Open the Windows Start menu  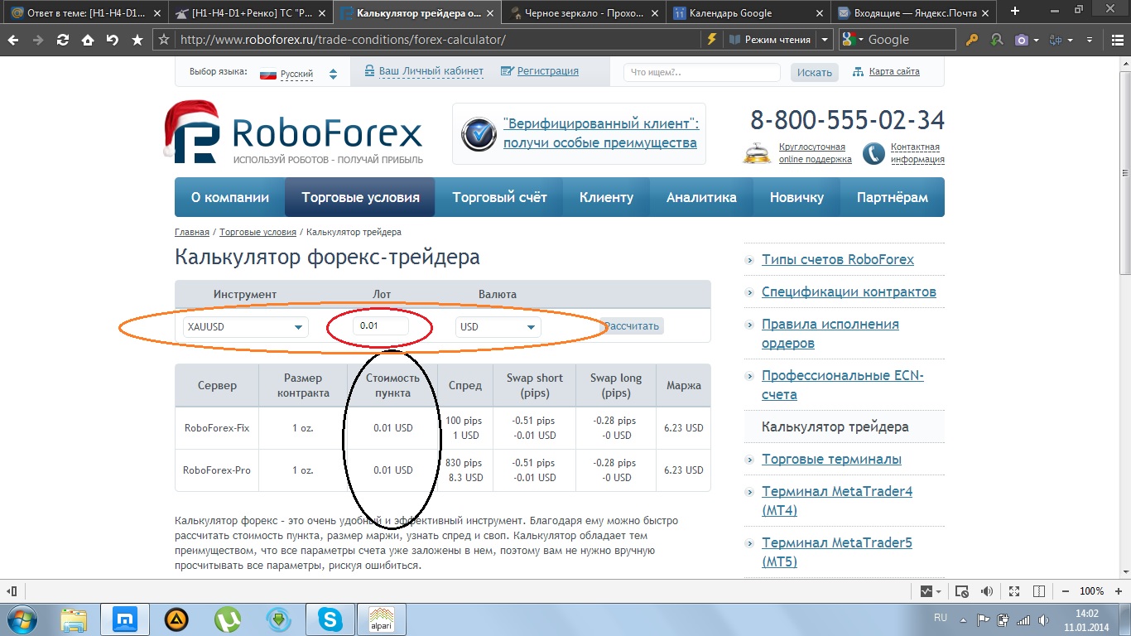pos(22,619)
